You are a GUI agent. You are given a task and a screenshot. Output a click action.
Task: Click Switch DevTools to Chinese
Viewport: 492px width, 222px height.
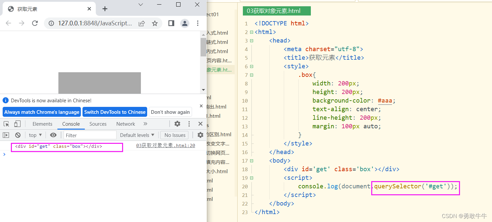click(x=115, y=112)
